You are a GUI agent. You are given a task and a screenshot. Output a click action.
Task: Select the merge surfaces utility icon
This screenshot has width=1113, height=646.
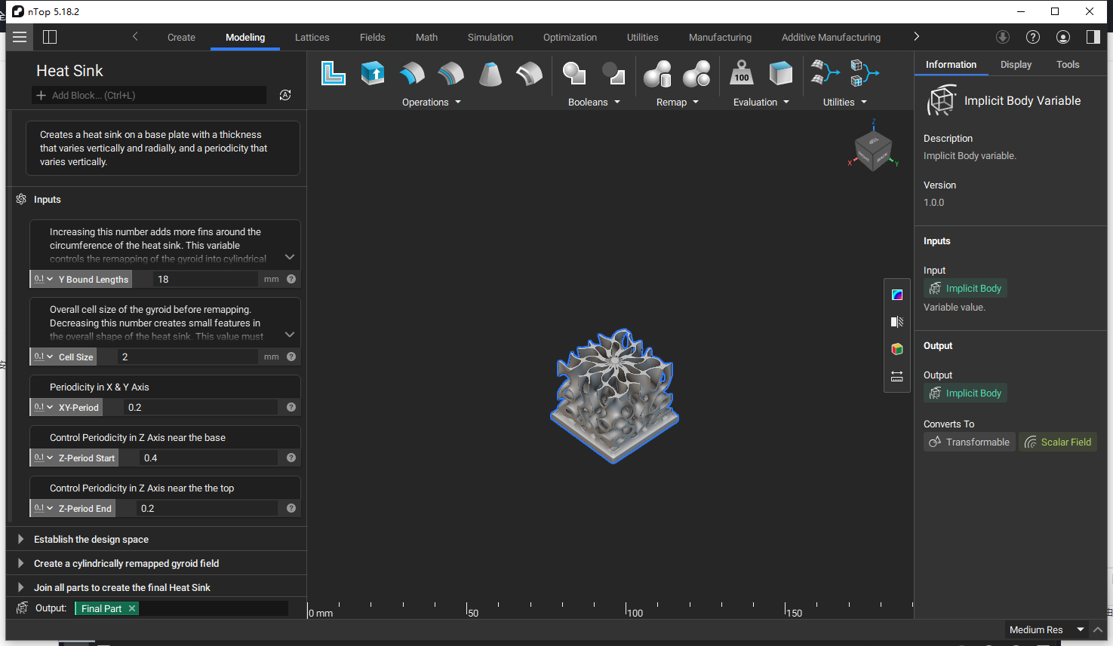tap(825, 73)
